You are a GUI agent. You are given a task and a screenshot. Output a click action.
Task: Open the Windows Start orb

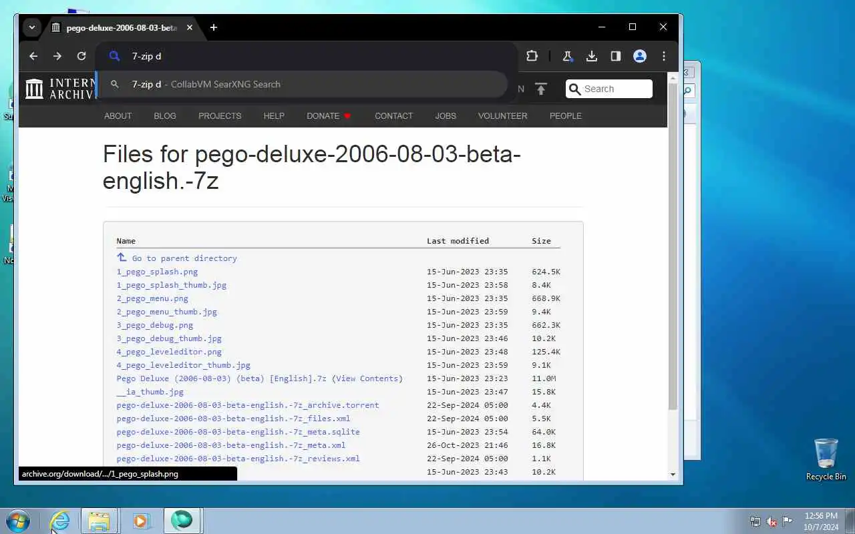[x=18, y=521]
